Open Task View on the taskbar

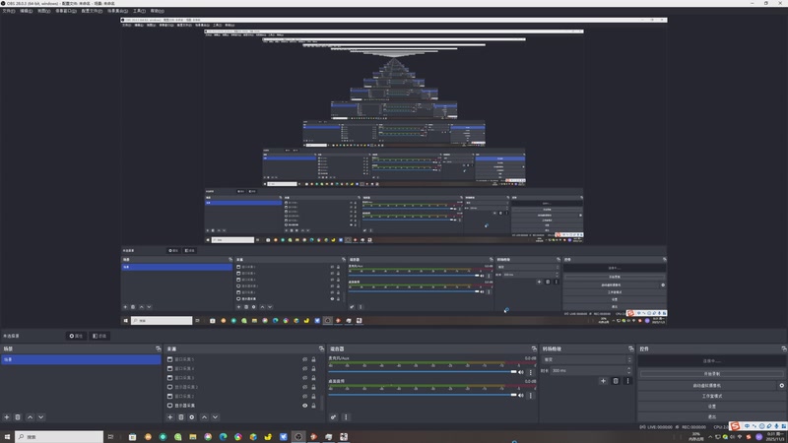[110, 437]
